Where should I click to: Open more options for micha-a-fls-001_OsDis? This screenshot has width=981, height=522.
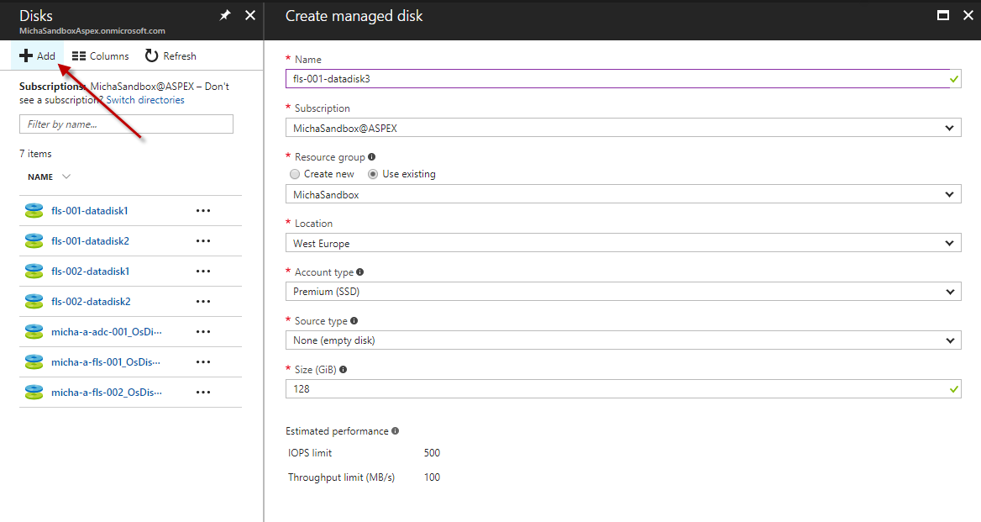point(203,361)
